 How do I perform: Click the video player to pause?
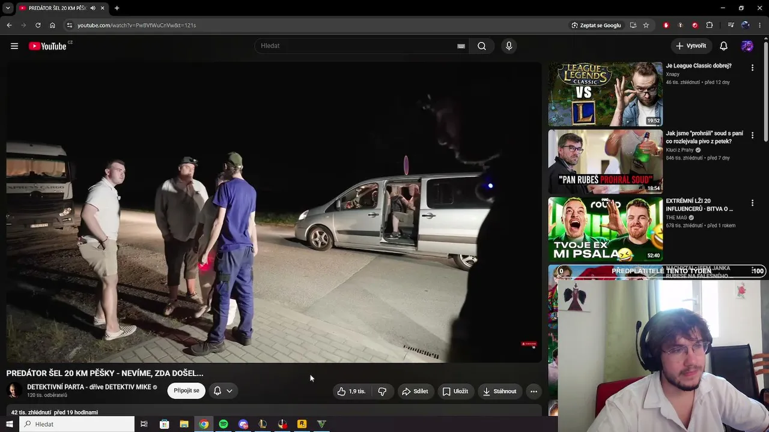coord(274,212)
